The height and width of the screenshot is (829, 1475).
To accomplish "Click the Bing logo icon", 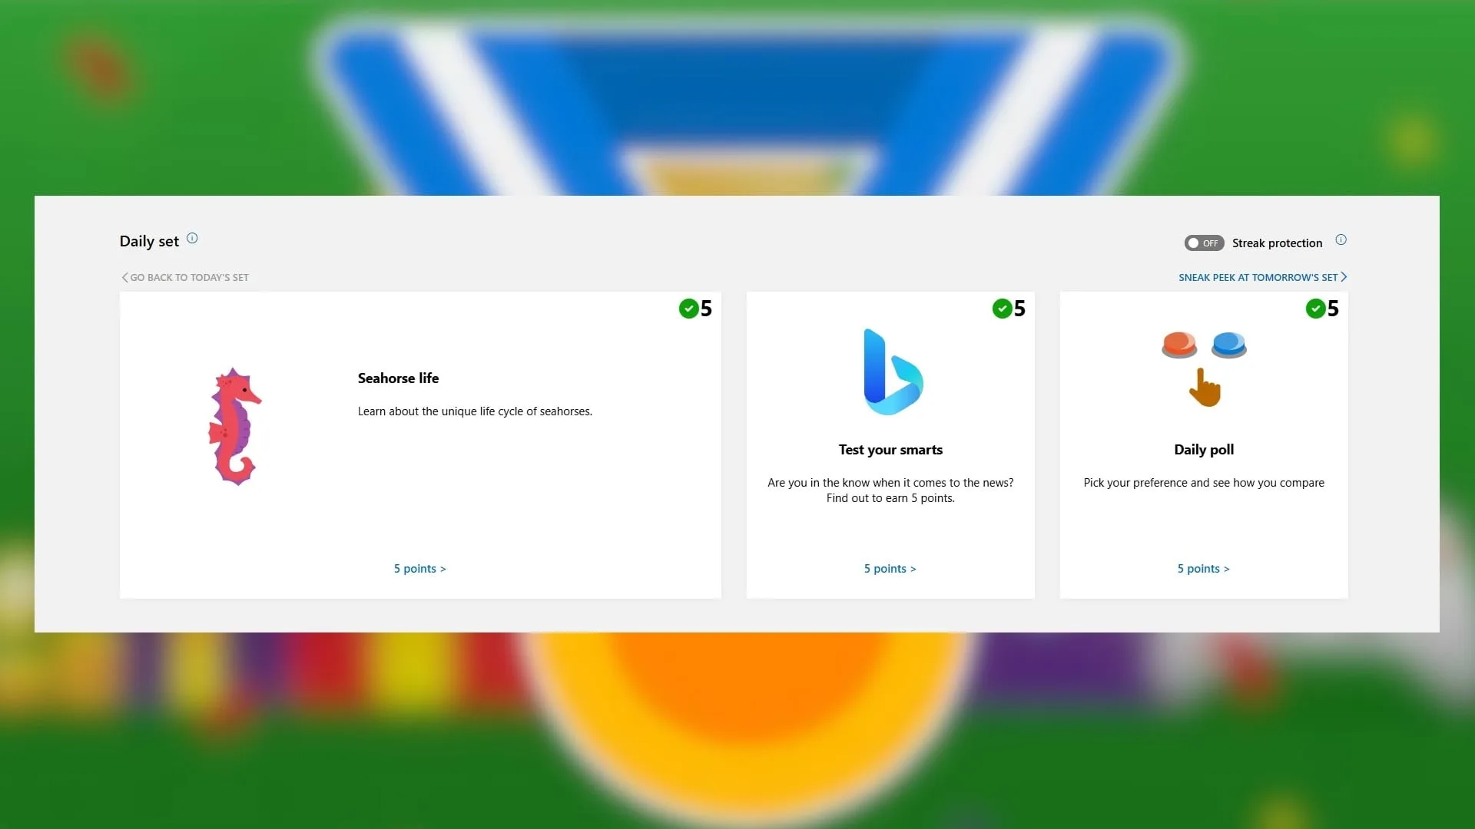I will pyautogui.click(x=893, y=372).
